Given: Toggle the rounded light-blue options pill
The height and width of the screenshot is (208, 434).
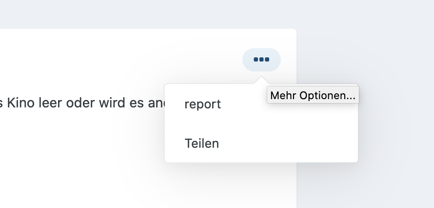Looking at the screenshot, I should [261, 60].
